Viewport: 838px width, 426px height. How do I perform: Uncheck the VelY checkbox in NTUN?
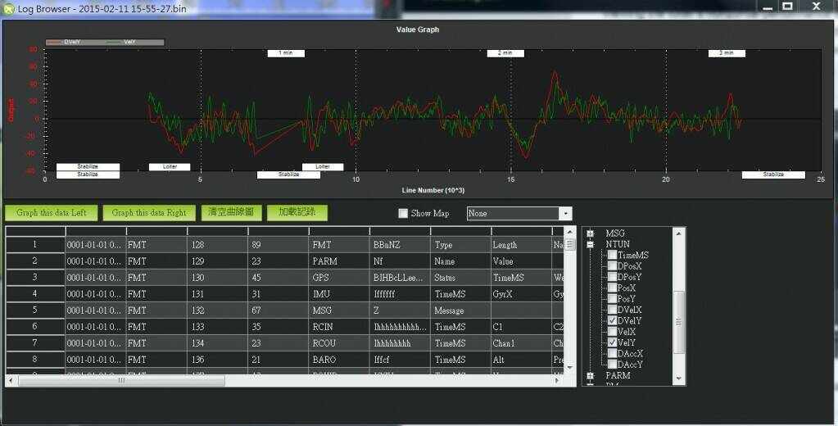(x=613, y=342)
